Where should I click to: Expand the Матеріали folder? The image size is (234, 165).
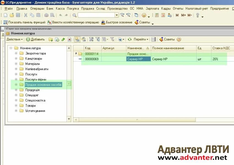[x=16, y=64]
